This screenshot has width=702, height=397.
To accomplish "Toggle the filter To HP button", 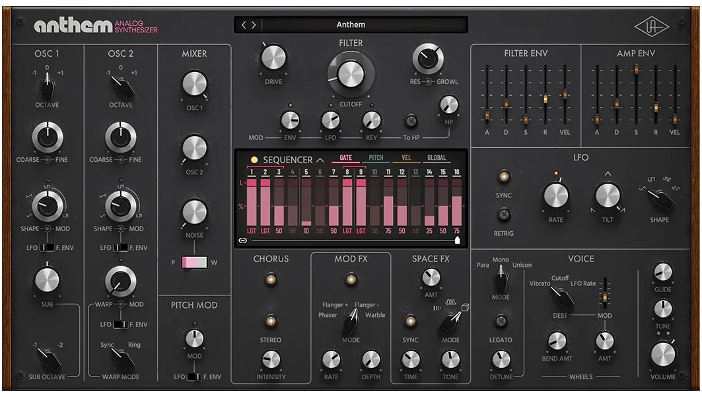I will point(411,120).
